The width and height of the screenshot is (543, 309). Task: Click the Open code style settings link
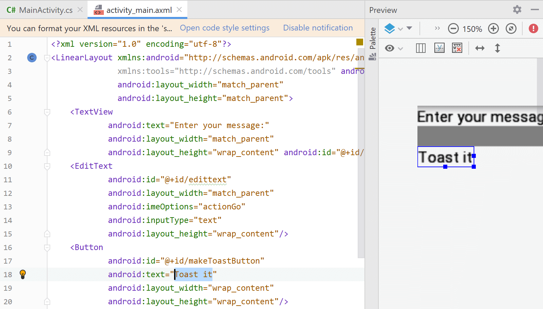[225, 28]
